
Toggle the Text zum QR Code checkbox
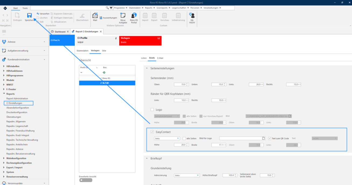pyautogui.click(x=270, y=139)
